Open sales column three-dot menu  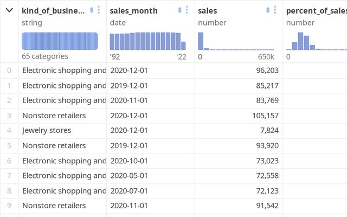pos(275,10)
